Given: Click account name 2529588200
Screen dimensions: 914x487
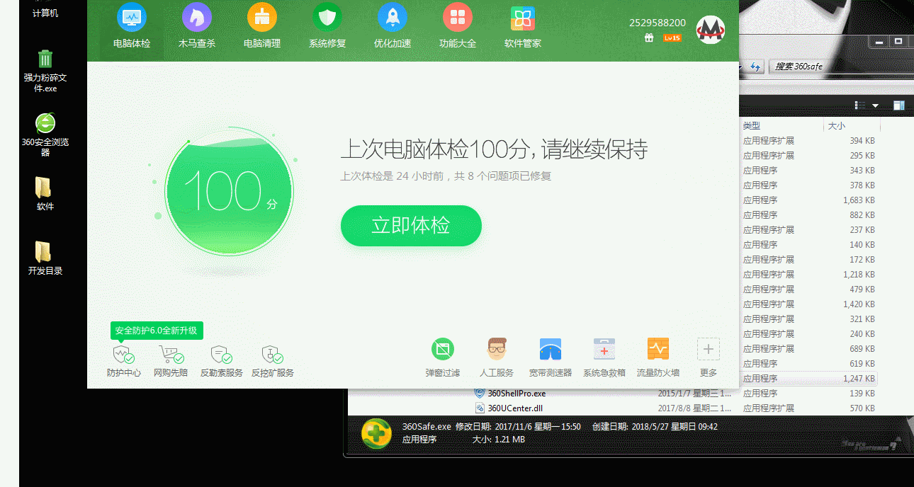Looking at the screenshot, I should pyautogui.click(x=658, y=23).
